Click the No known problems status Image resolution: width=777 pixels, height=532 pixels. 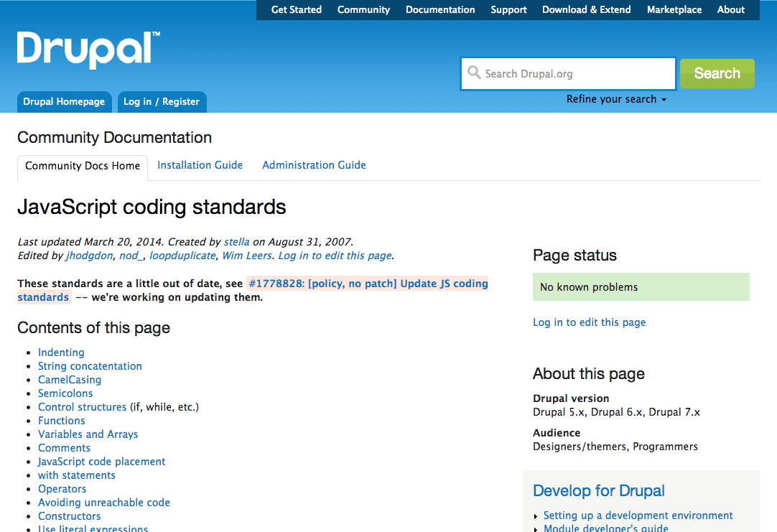point(641,286)
